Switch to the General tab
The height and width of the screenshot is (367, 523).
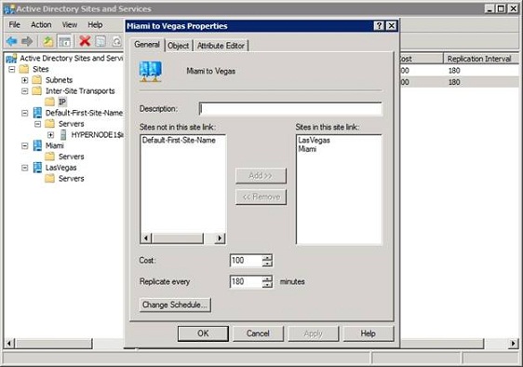[147, 45]
